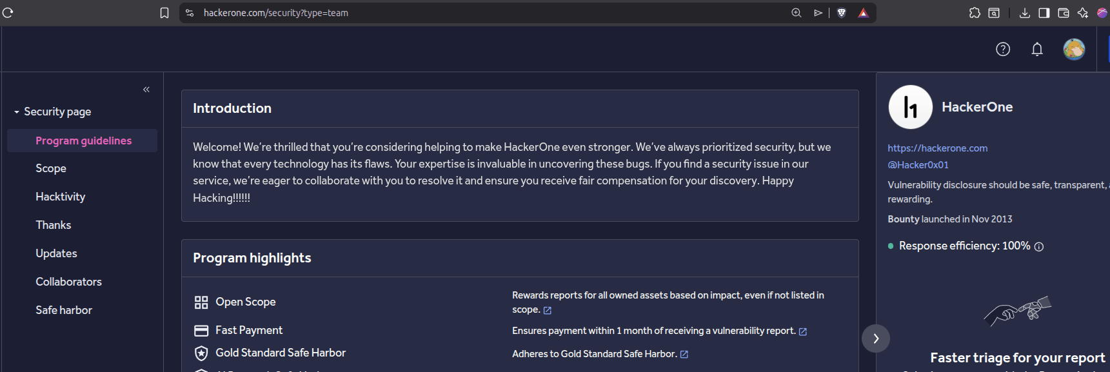Click the 'Gold Standard Safe Harbor' label
The image size is (1110, 372).
[x=281, y=353]
